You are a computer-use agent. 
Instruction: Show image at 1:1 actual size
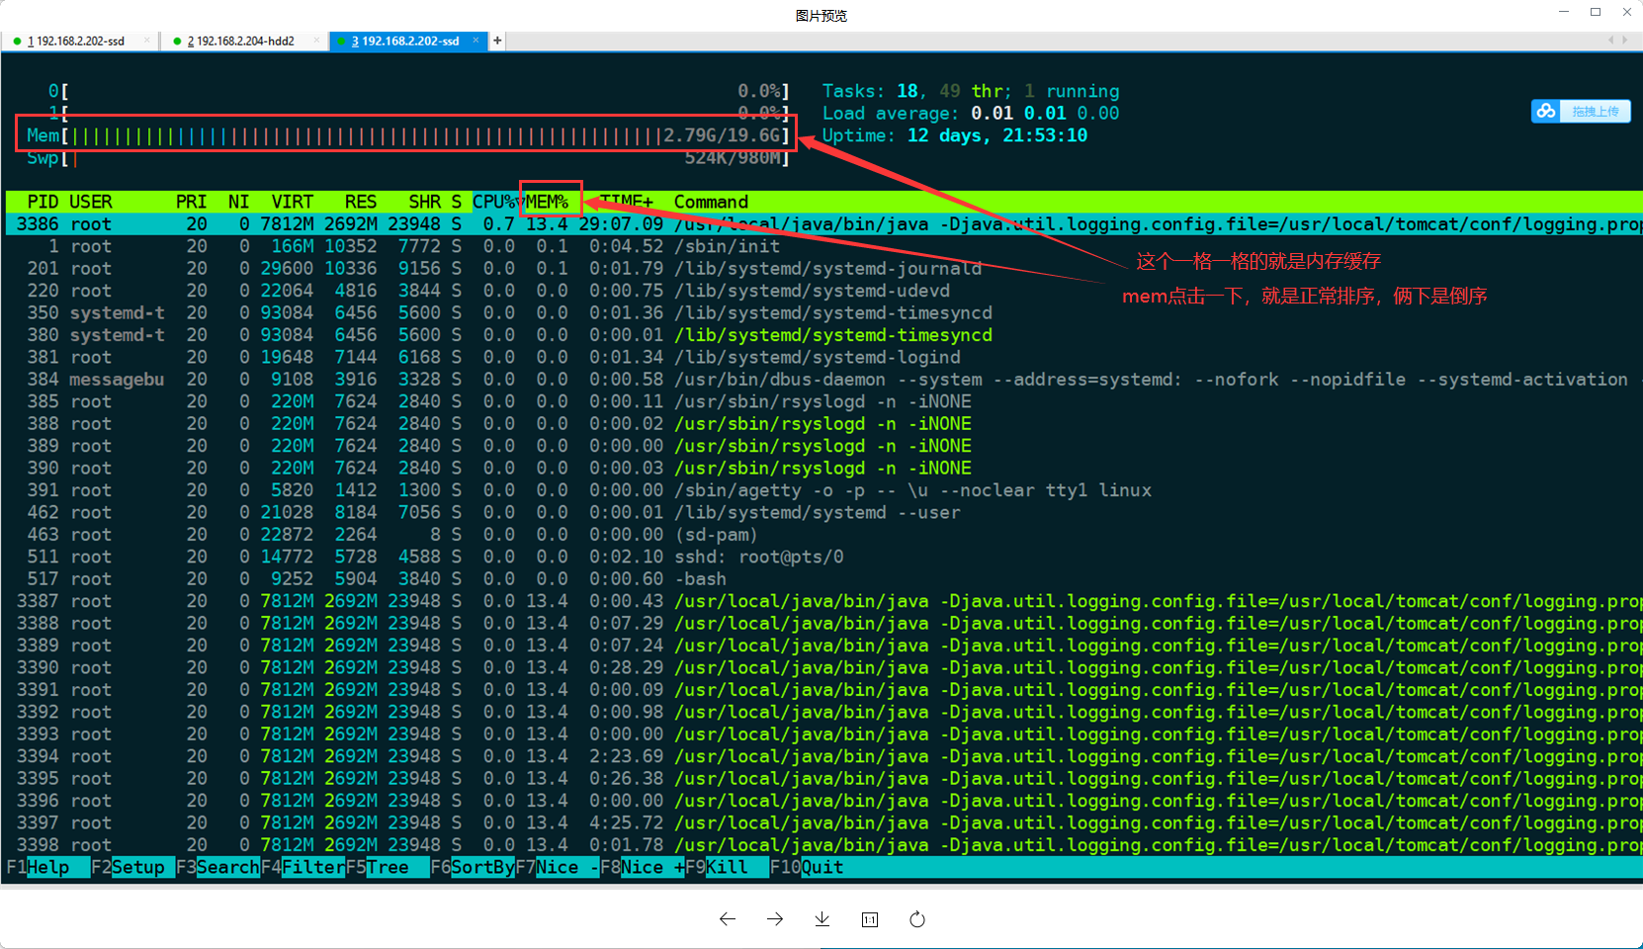(x=870, y=919)
